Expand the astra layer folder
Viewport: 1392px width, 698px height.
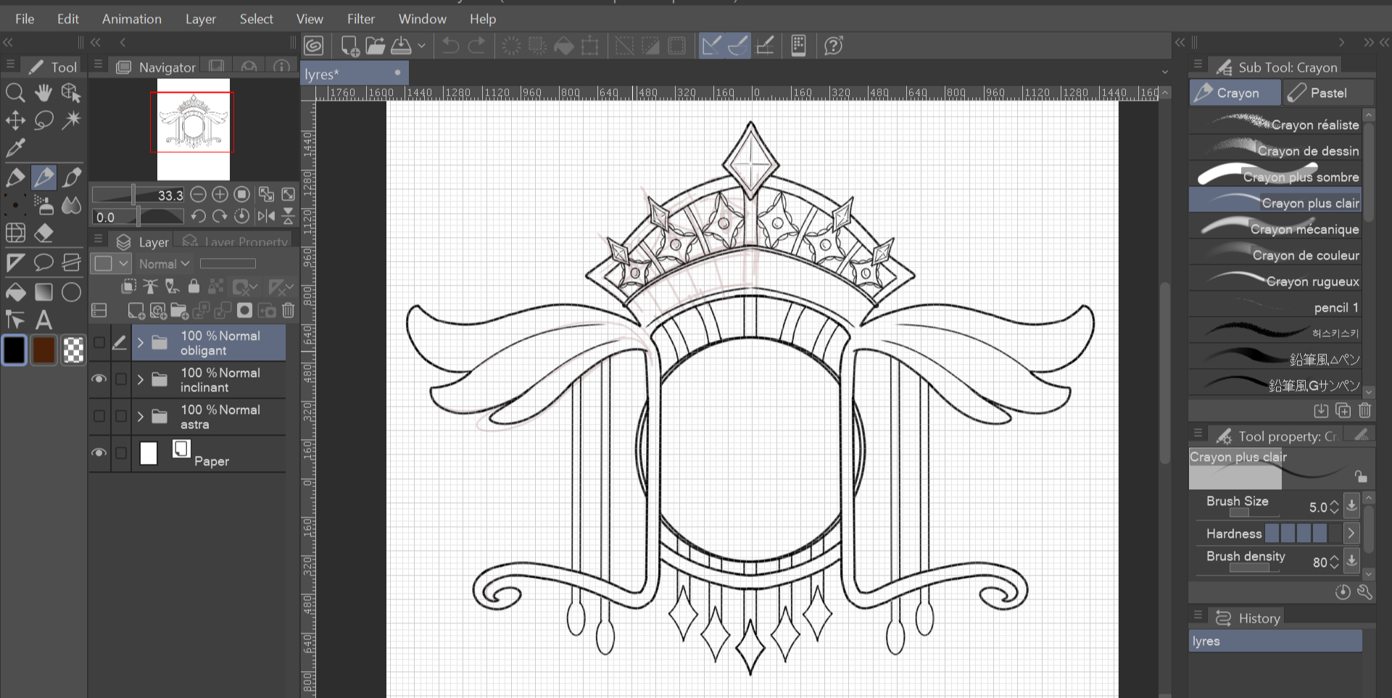click(141, 416)
